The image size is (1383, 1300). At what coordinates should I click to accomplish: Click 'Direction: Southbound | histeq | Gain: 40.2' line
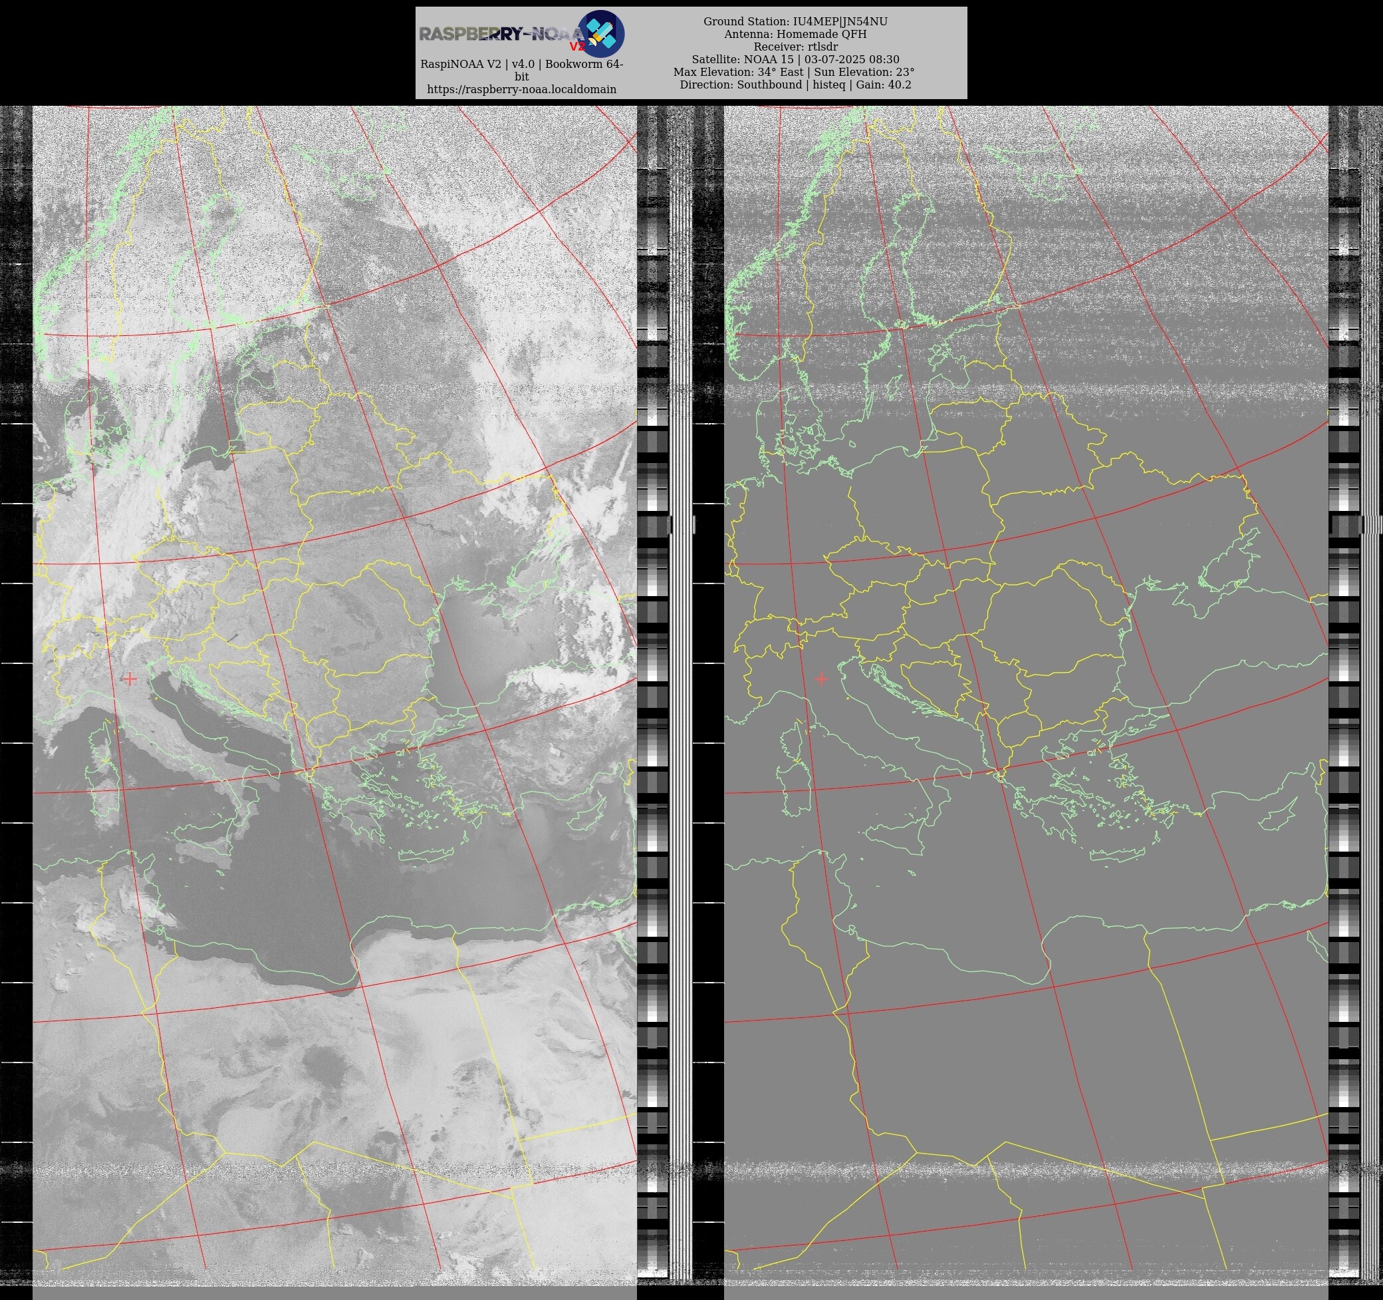pos(795,84)
